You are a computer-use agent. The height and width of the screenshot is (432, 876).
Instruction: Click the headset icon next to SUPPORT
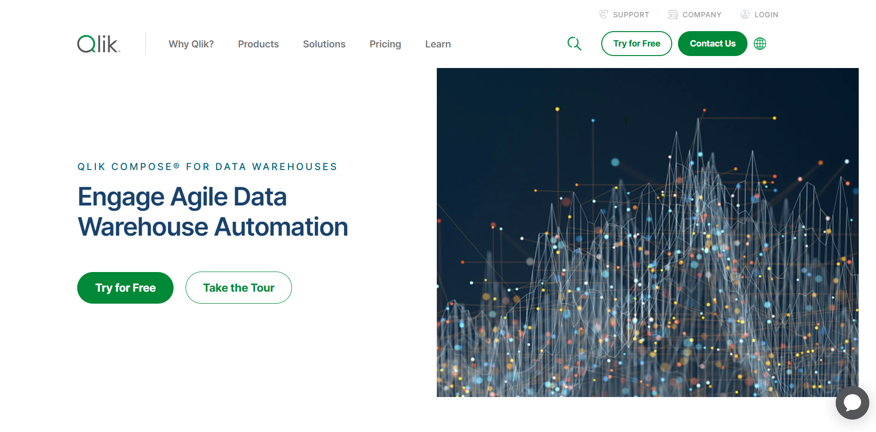(x=603, y=14)
